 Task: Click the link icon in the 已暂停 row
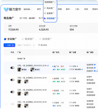pyautogui.click(x=23, y=106)
